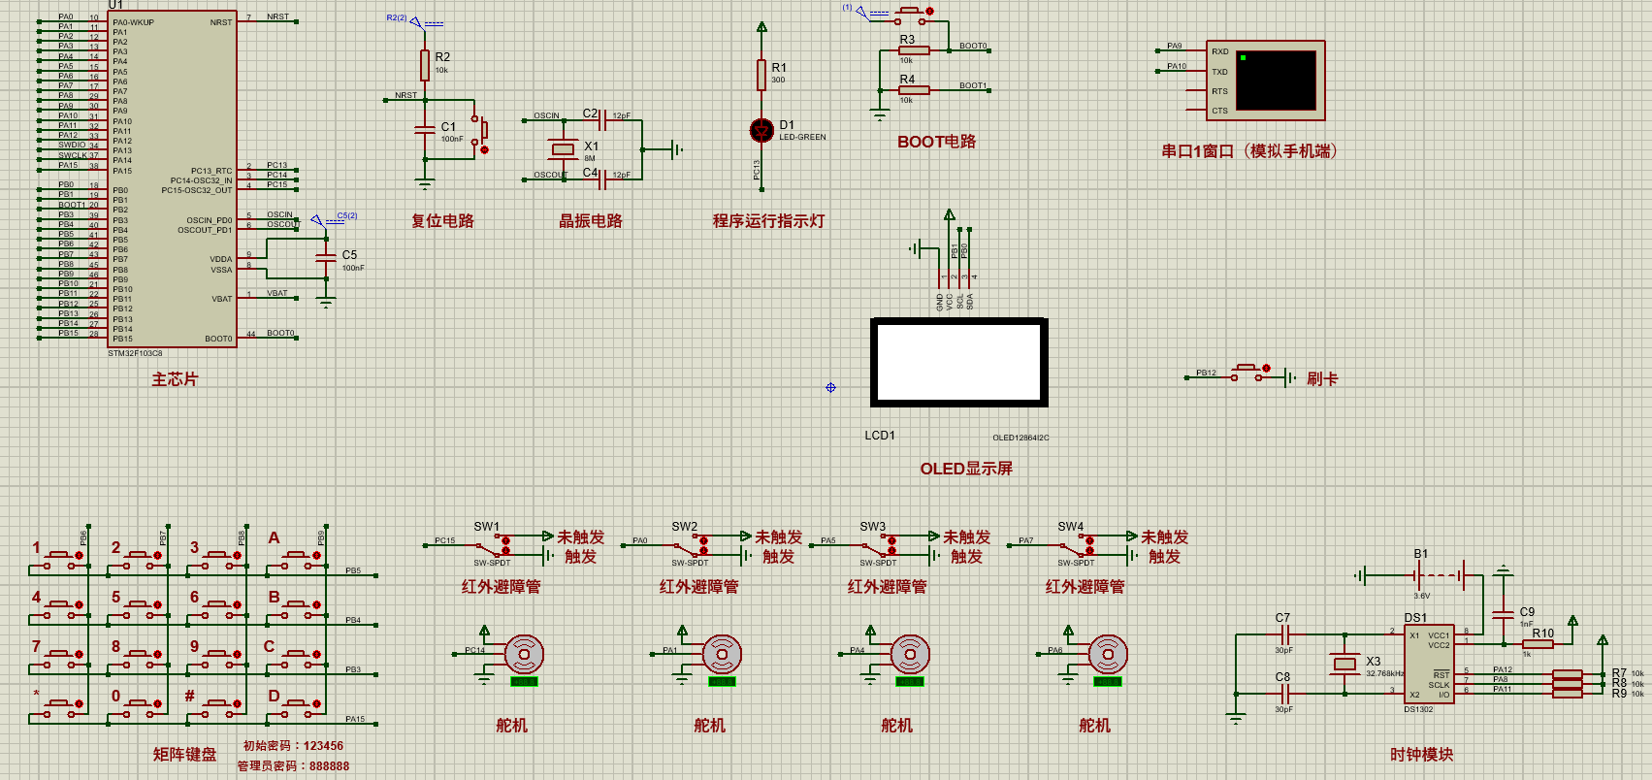The height and width of the screenshot is (780, 1652).
Task: Select decoupling capacitor C5 100nF
Action: coord(326,256)
